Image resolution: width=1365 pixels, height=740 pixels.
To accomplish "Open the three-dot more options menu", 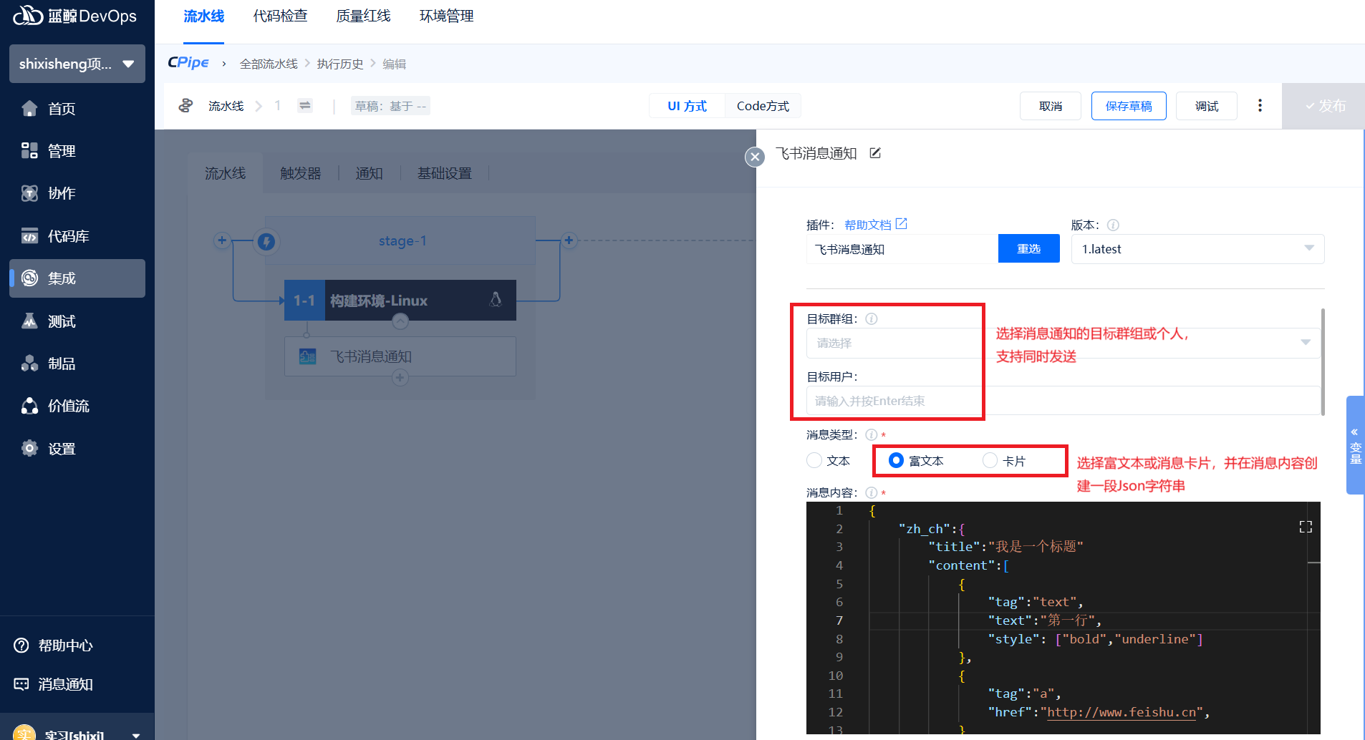I will [1260, 106].
